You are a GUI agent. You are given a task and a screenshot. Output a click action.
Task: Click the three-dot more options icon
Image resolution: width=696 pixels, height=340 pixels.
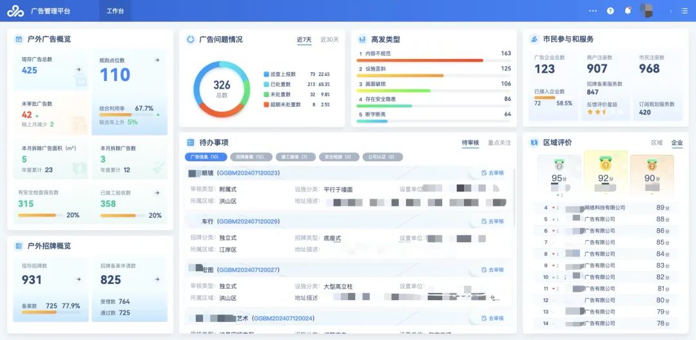(x=593, y=11)
